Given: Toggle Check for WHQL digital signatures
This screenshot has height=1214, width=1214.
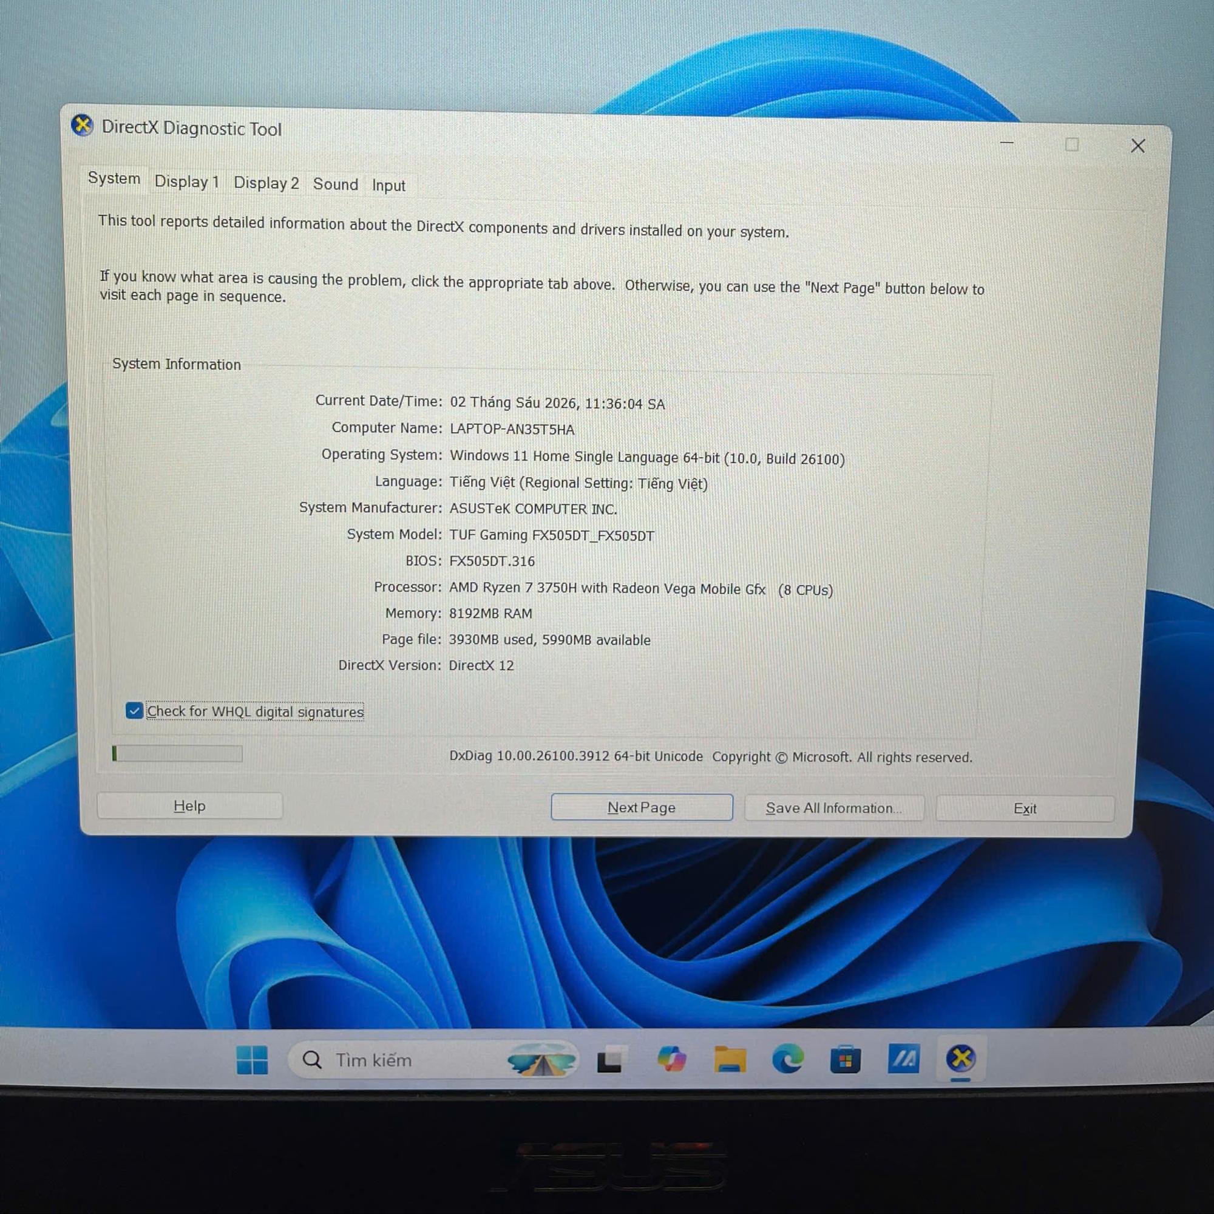Looking at the screenshot, I should click(x=134, y=711).
